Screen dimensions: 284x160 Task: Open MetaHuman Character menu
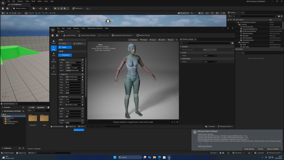[95, 28]
